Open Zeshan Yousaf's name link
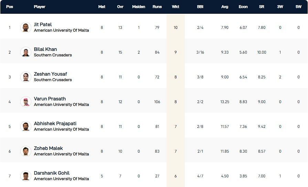Viewport: 308px width, 187px height. 51,74
